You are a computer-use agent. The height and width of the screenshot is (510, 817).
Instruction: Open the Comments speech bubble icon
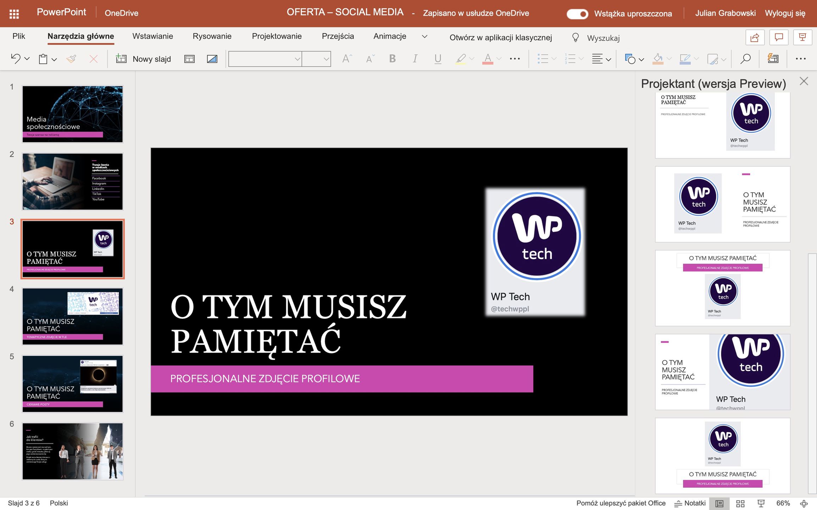[x=779, y=38]
